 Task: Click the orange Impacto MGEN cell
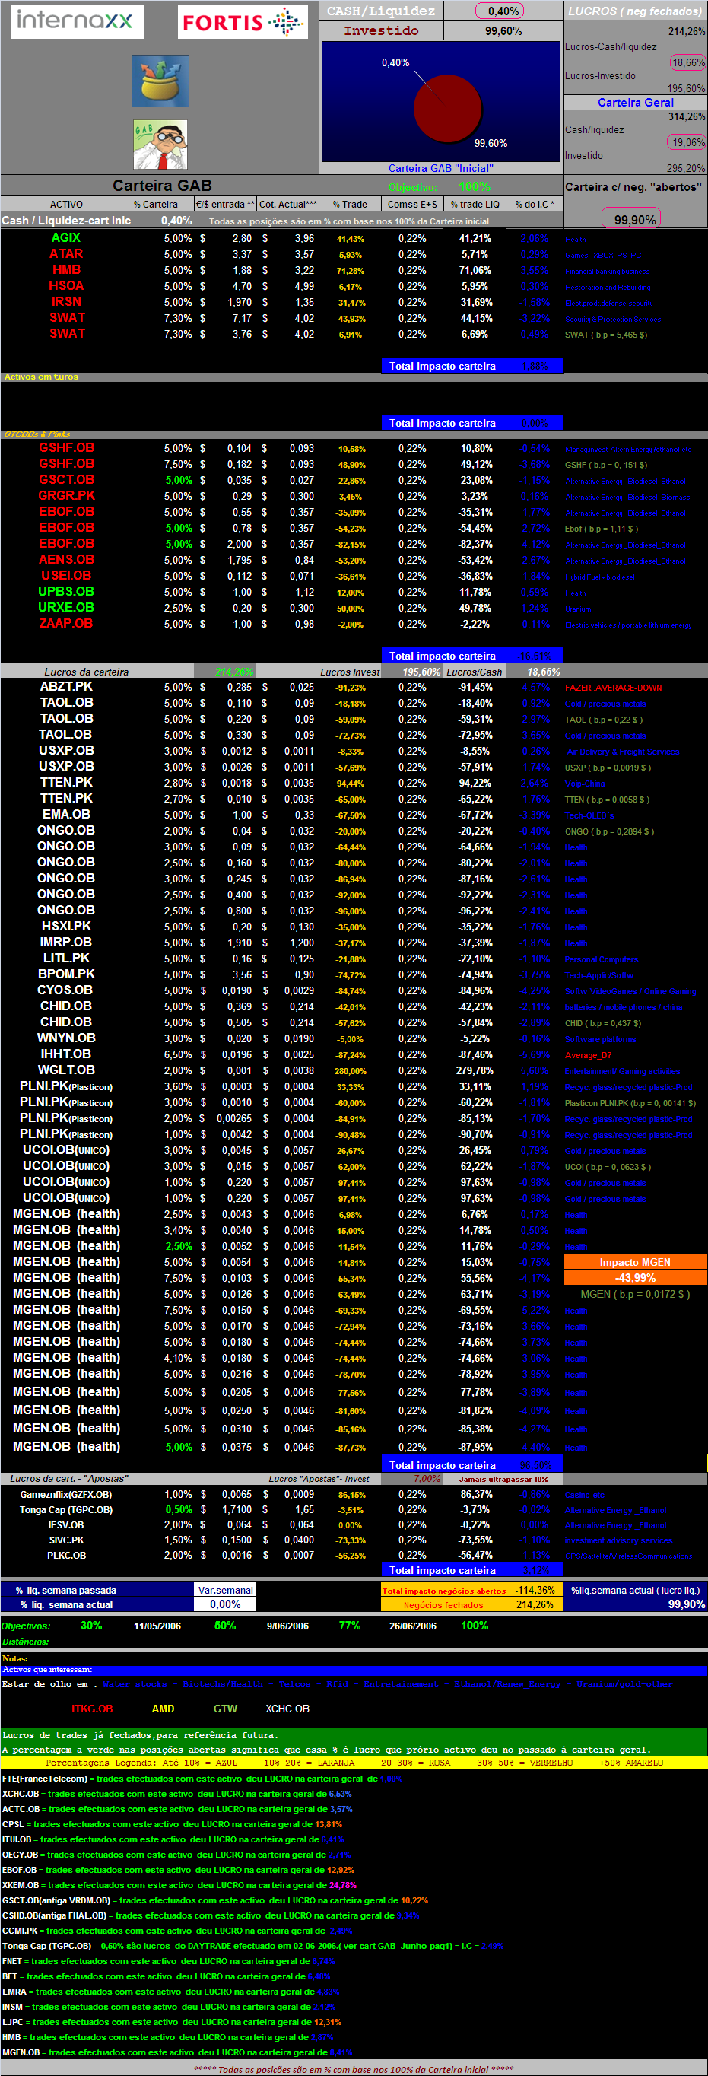tap(635, 1262)
